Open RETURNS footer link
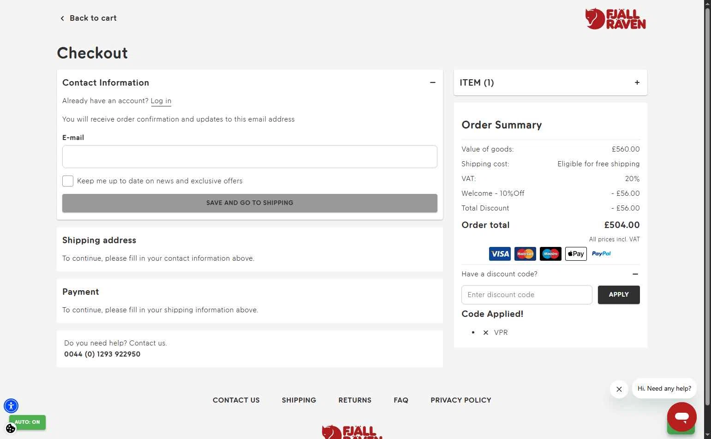This screenshot has height=439, width=711. (355, 400)
